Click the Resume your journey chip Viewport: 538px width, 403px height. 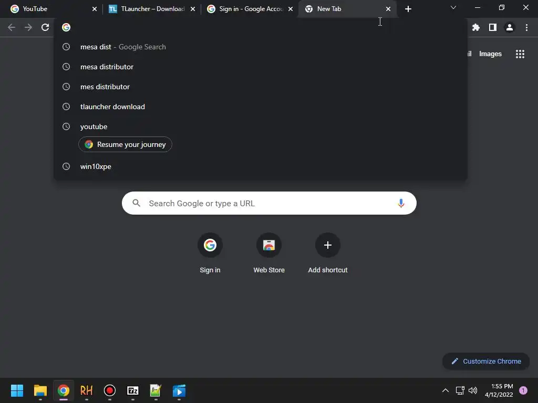pyautogui.click(x=125, y=145)
